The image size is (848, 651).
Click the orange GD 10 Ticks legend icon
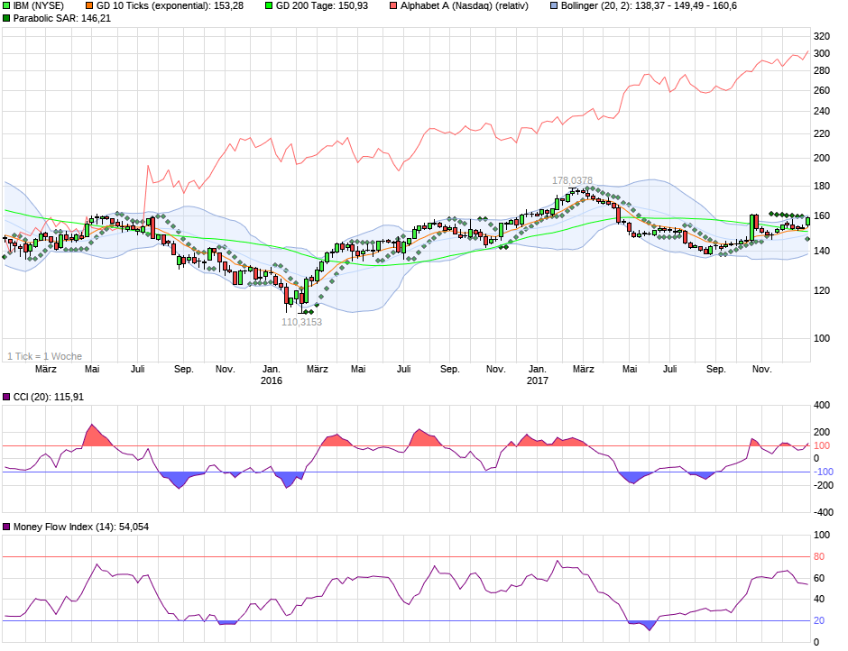pyautogui.click(x=89, y=7)
